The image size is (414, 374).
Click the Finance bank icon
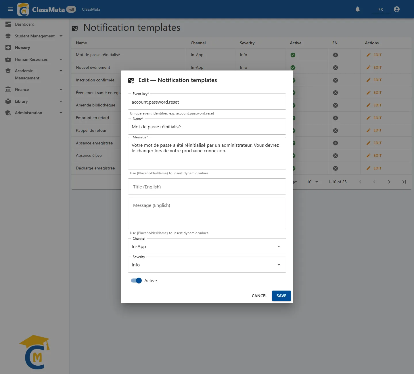coord(8,89)
